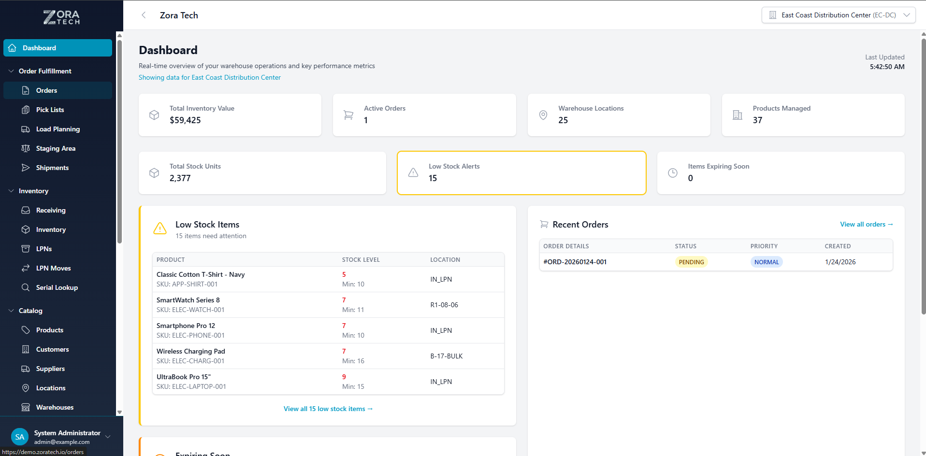
Task: Select Products in the Catalog menu
Action: click(x=49, y=330)
